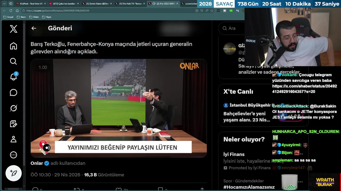Open the Basın bookmarks folder
The width and height of the screenshot is (341, 191).
(x=21, y=17)
